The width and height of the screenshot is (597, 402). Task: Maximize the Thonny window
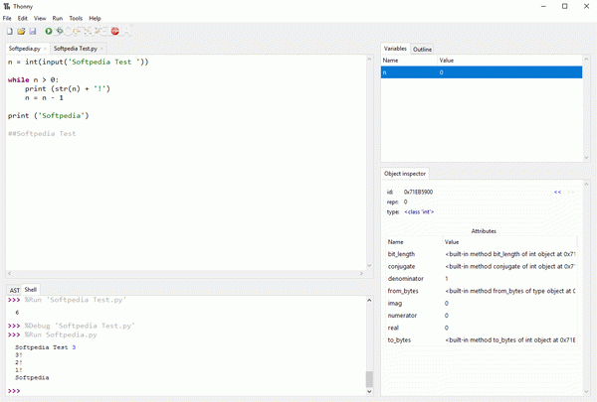coord(564,7)
